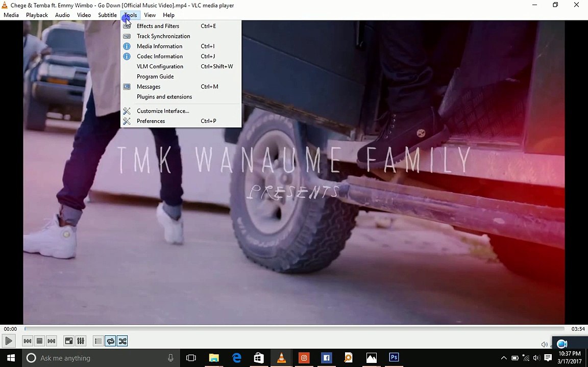Toggle random shuffle playback
The image size is (588, 367).
tap(122, 341)
